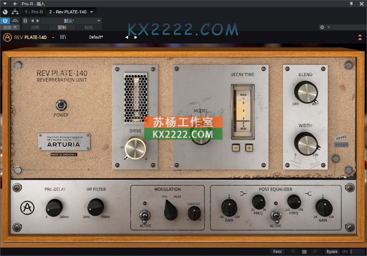Select the 2 - Rev PLATE-140 tab

(x=68, y=12)
